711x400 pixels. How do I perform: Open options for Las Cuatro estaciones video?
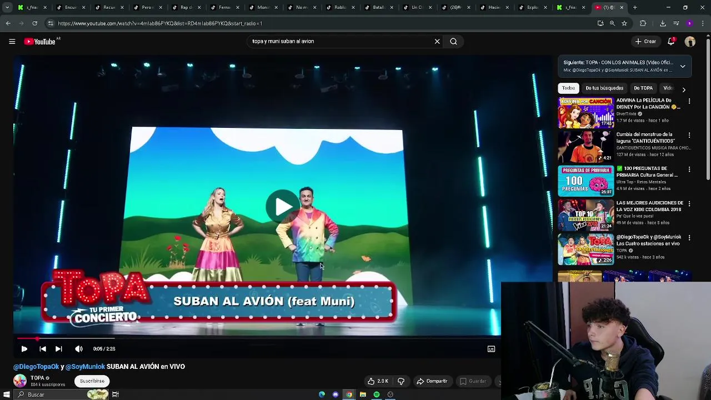[689, 238]
